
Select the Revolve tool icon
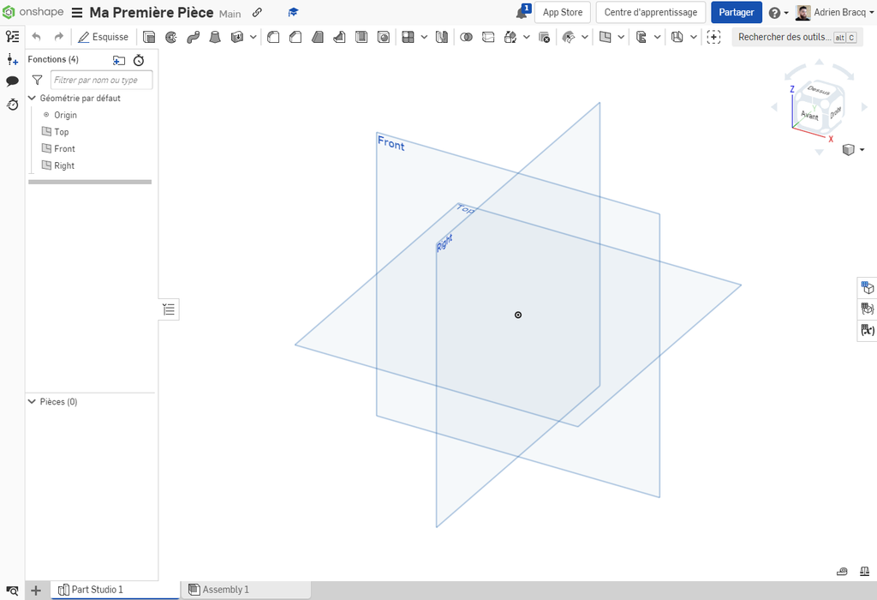[x=171, y=37]
